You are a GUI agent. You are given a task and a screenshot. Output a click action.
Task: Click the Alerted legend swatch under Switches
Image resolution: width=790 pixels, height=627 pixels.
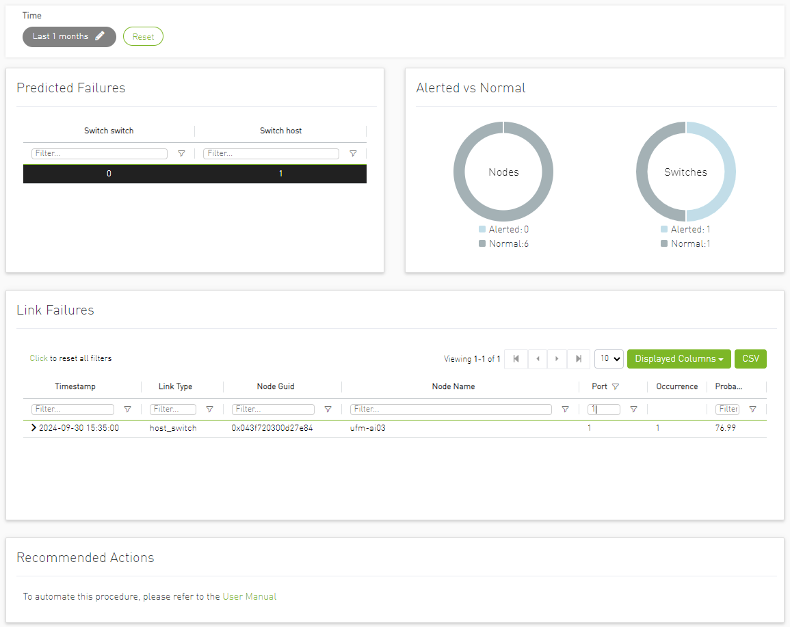[664, 230]
